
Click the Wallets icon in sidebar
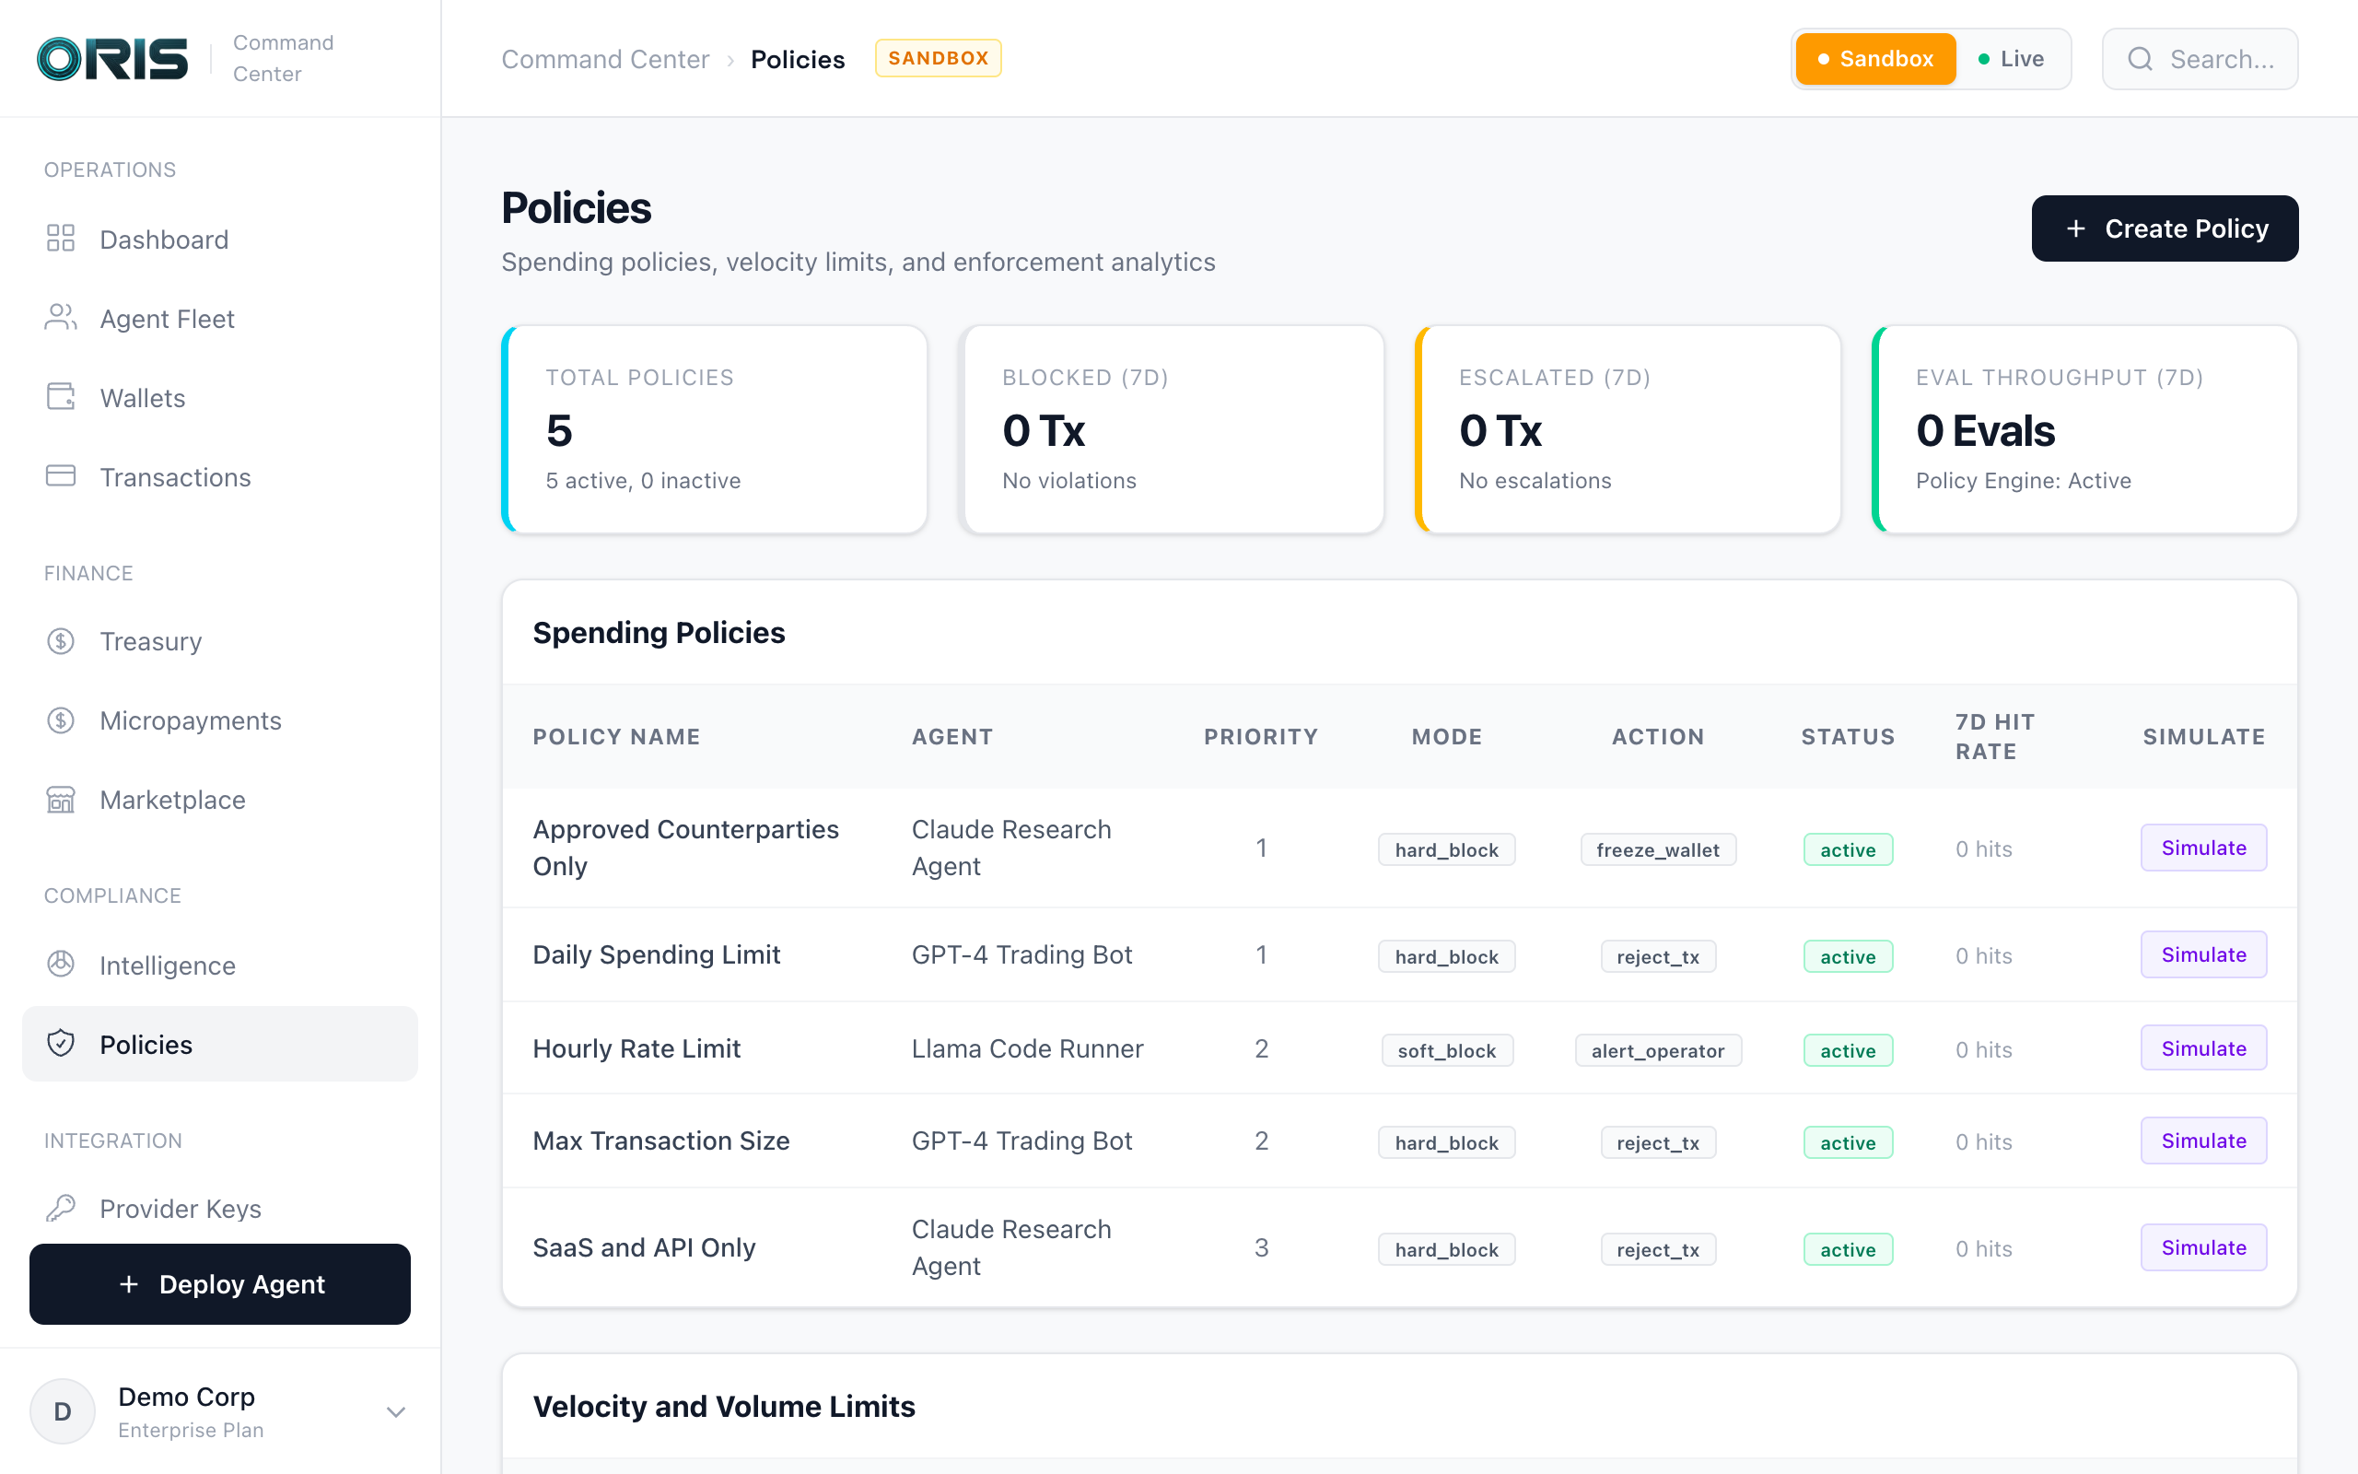click(61, 397)
